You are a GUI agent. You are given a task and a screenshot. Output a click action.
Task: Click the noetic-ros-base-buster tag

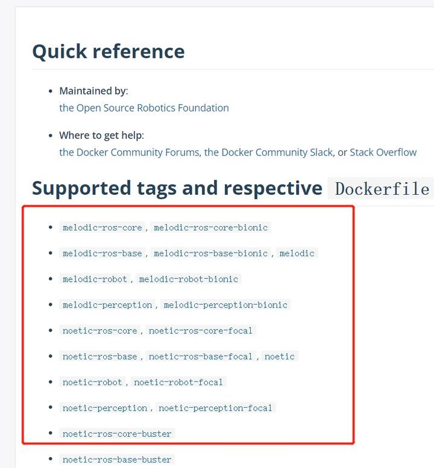point(117,460)
